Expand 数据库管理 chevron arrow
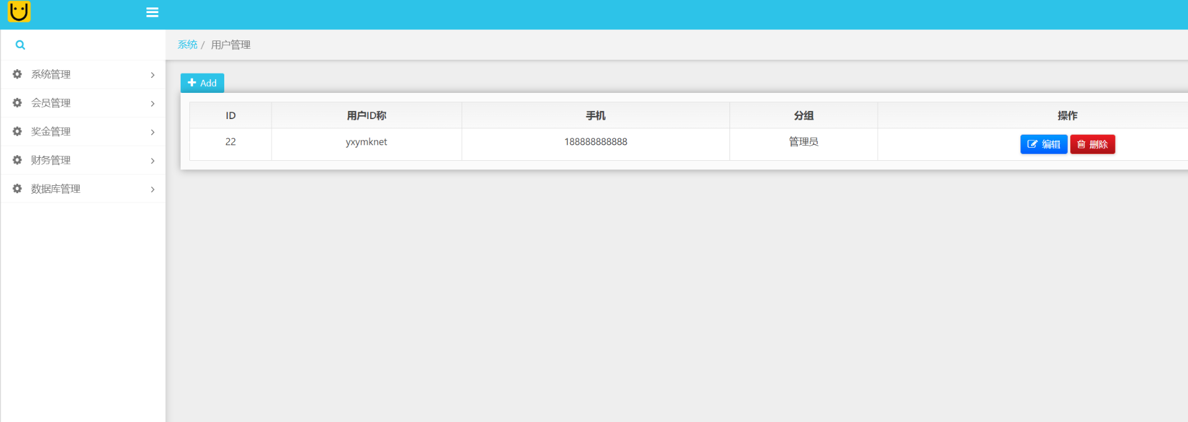 (x=153, y=189)
